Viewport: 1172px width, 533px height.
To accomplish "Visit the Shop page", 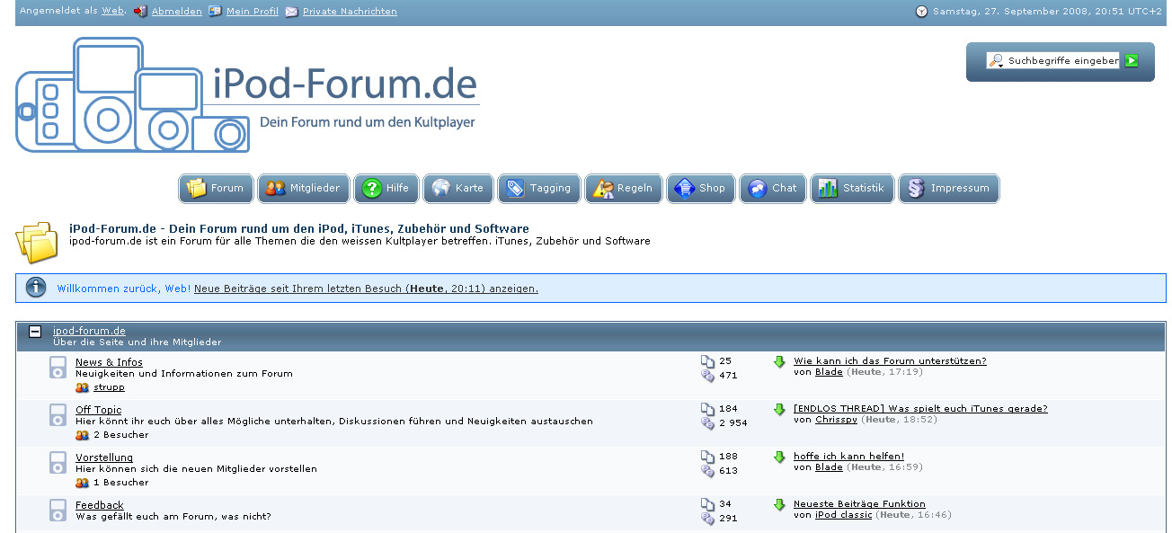I will tap(701, 189).
